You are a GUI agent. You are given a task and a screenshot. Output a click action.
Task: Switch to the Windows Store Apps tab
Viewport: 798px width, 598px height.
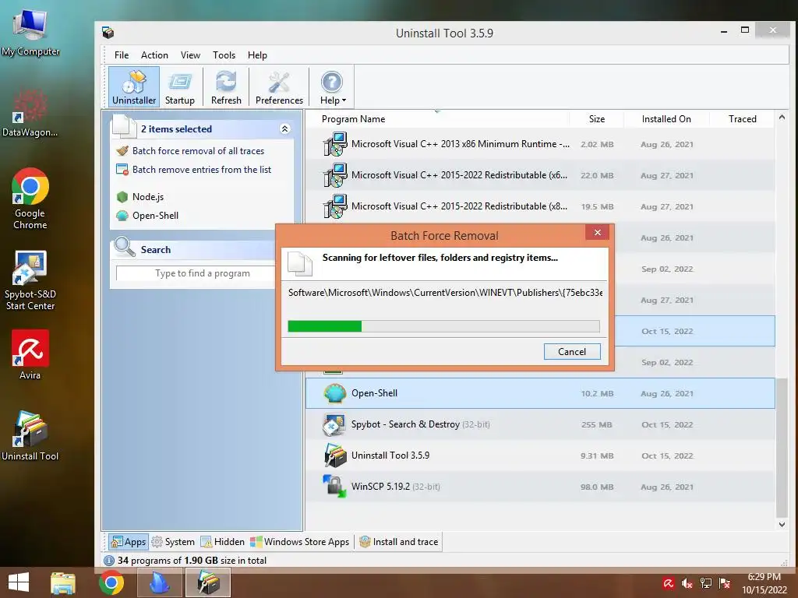pos(300,542)
